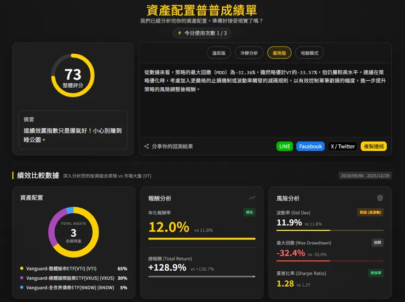This screenshot has width=405, height=302.
Task: Click the 績效比較數據 section heading
Action: coord(38,175)
